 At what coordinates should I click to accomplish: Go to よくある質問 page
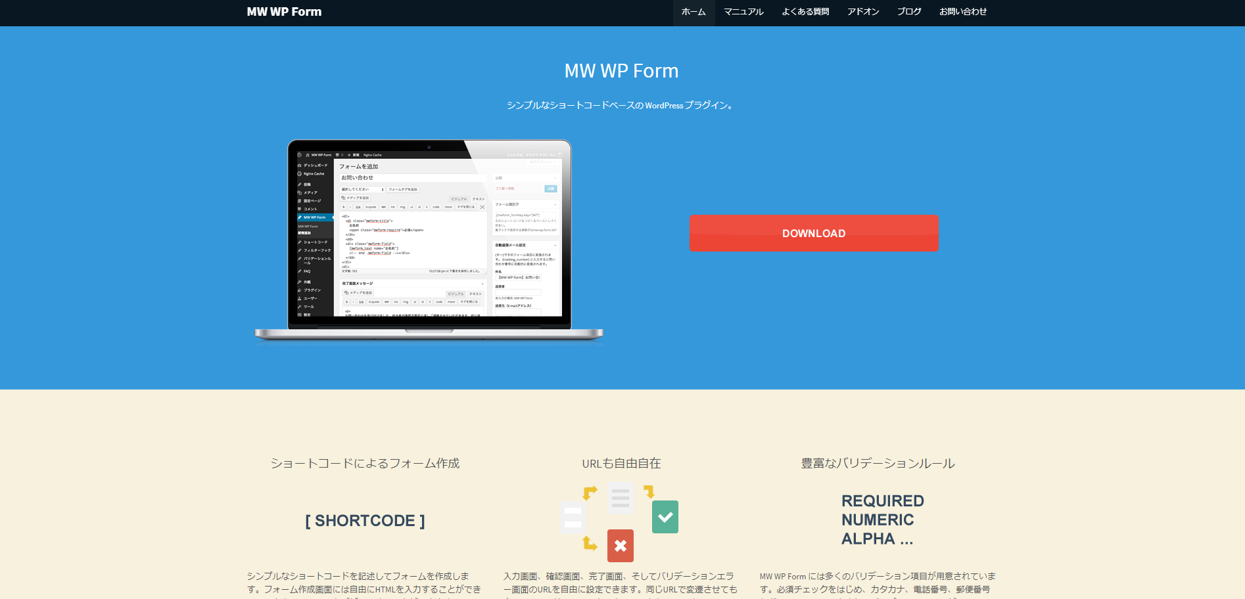(805, 12)
